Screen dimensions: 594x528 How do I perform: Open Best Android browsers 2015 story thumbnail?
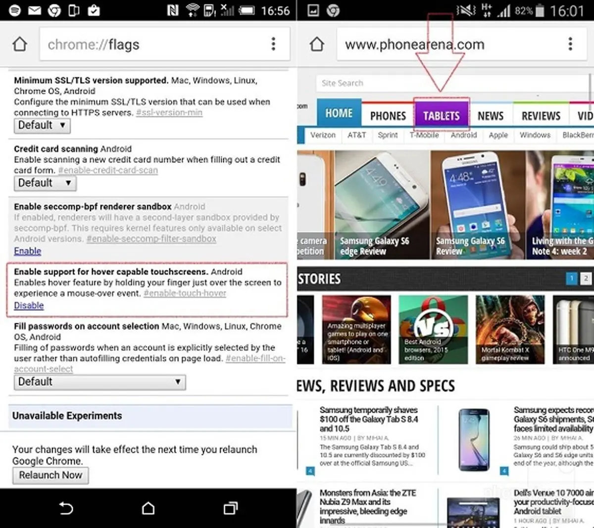click(x=433, y=330)
